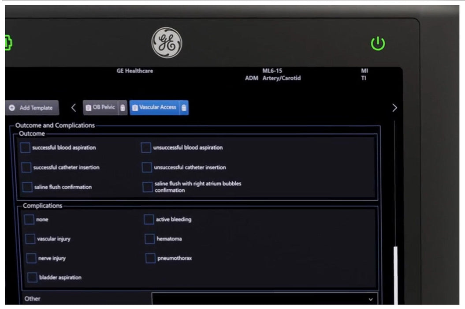
Task: Check successful blood aspiration
Action: (x=25, y=147)
